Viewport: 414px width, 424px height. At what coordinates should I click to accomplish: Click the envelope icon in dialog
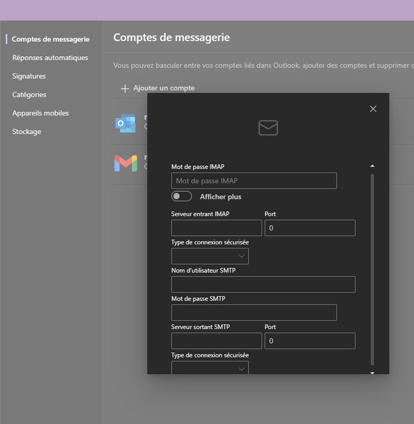click(268, 128)
